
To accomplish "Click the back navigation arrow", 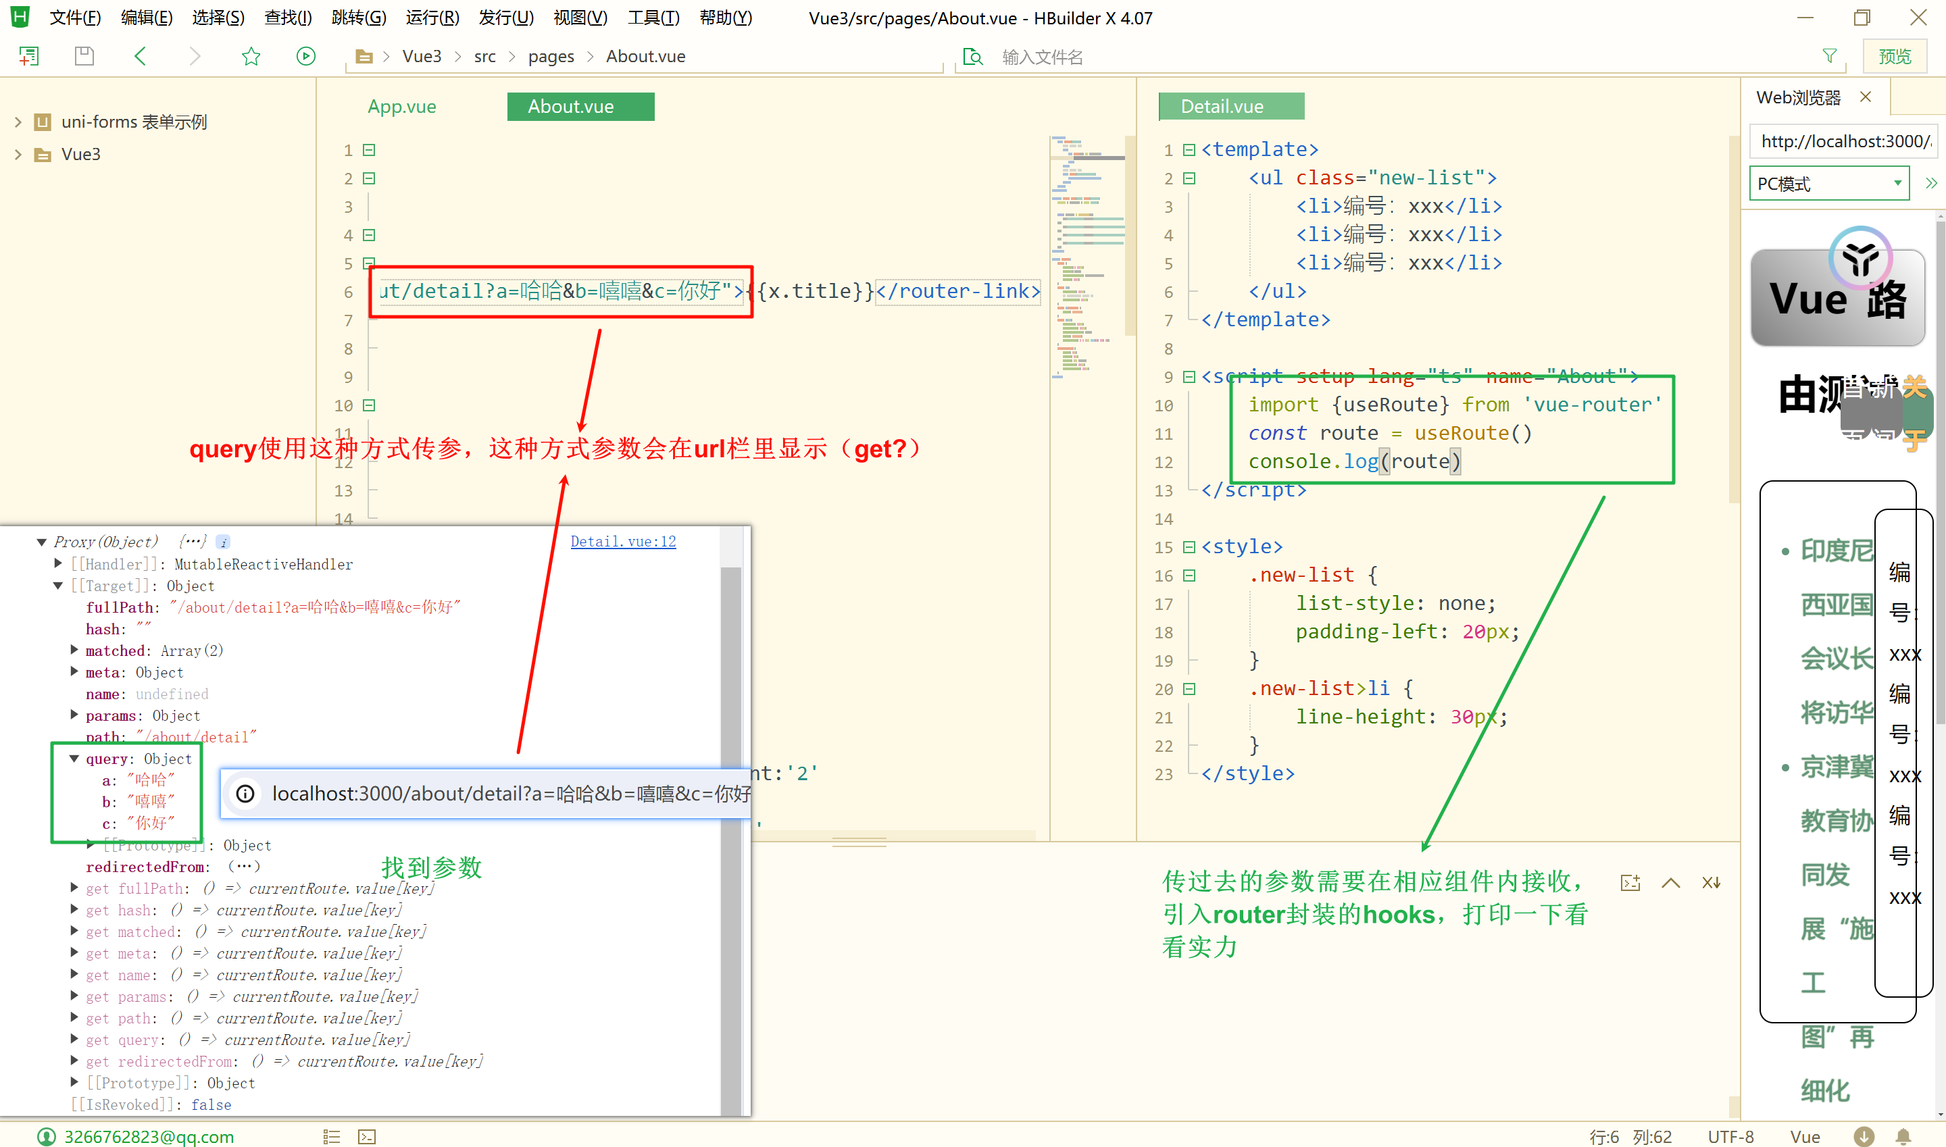I will point(140,55).
